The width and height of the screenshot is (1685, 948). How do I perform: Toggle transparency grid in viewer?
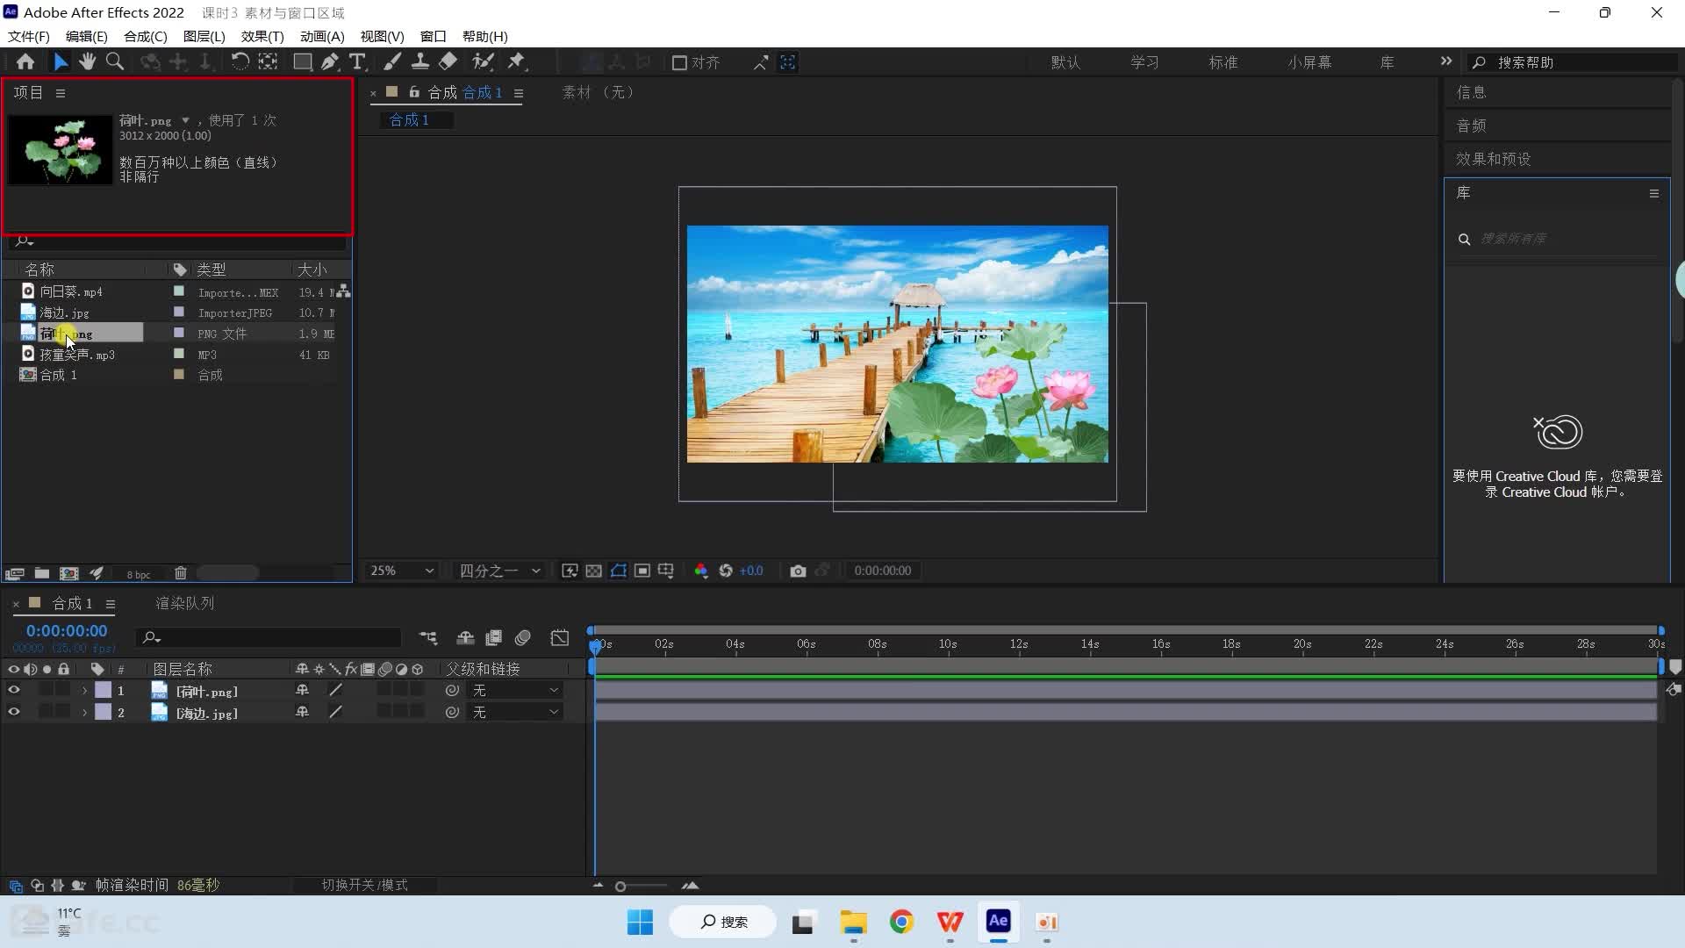click(594, 571)
